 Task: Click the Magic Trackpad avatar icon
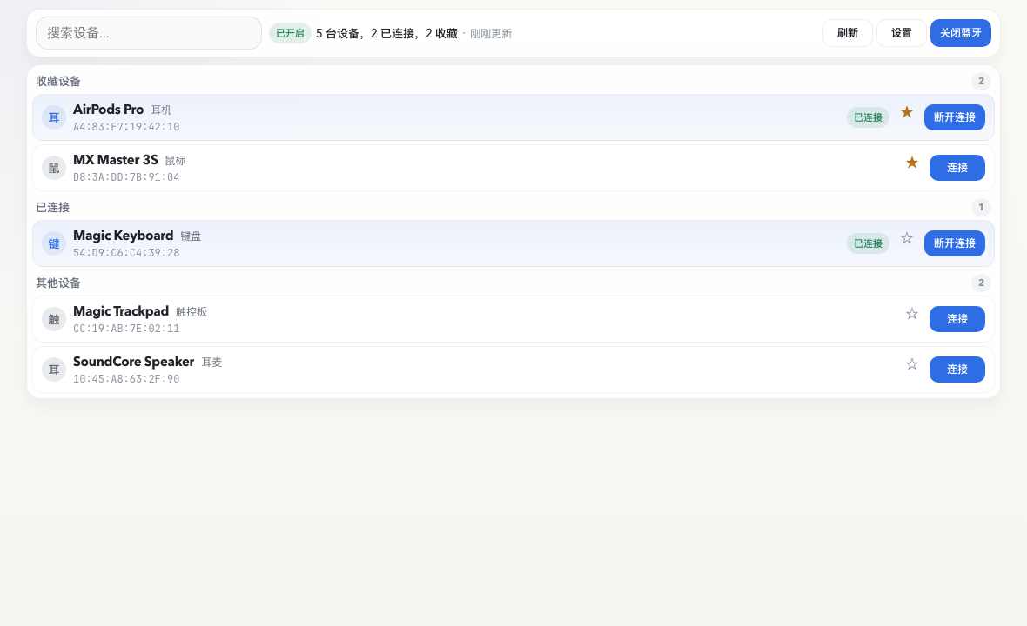[x=54, y=319]
